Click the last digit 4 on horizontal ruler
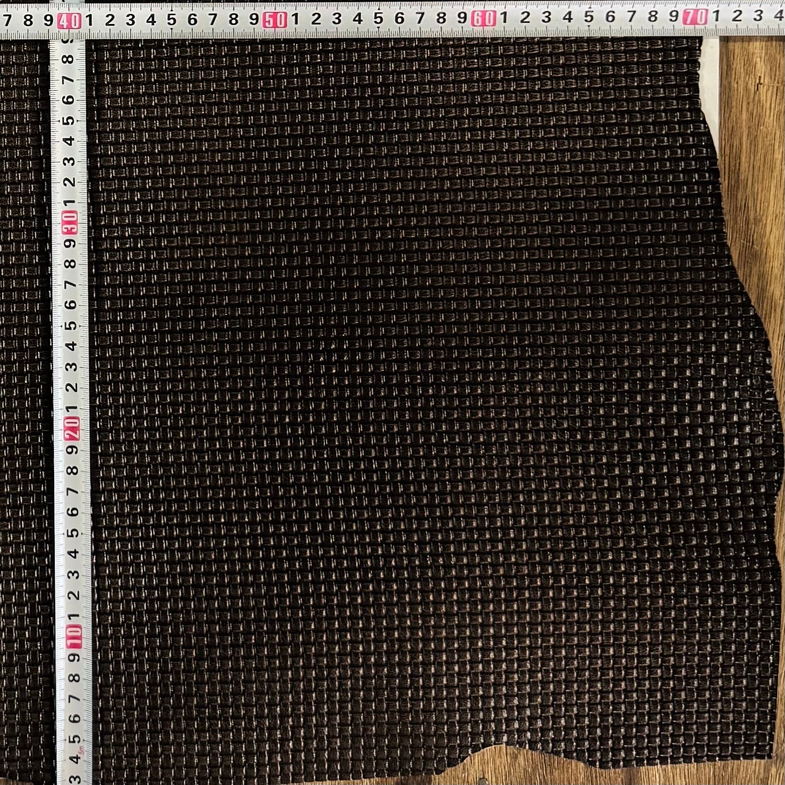Screen dimensions: 785x785 [x=779, y=16]
